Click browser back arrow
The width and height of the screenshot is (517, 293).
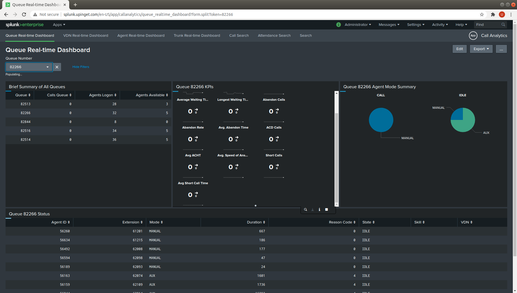coord(6,14)
